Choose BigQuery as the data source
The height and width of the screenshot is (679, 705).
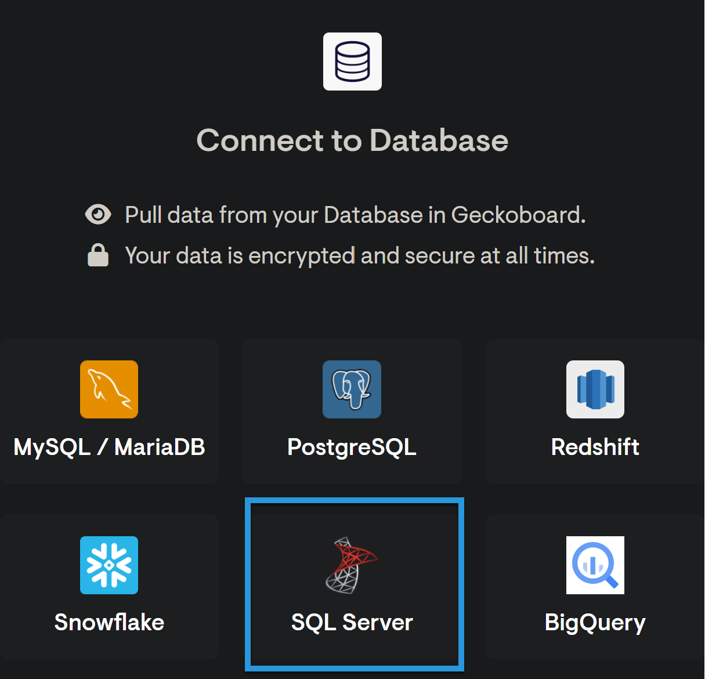pos(595,586)
